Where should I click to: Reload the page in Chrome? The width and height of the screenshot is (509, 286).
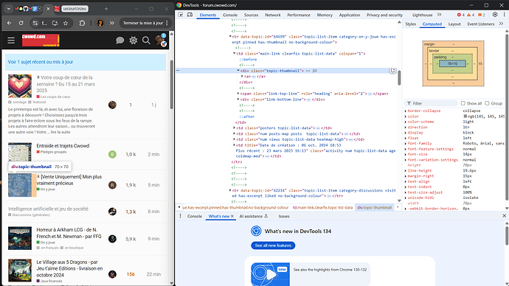click(21, 23)
